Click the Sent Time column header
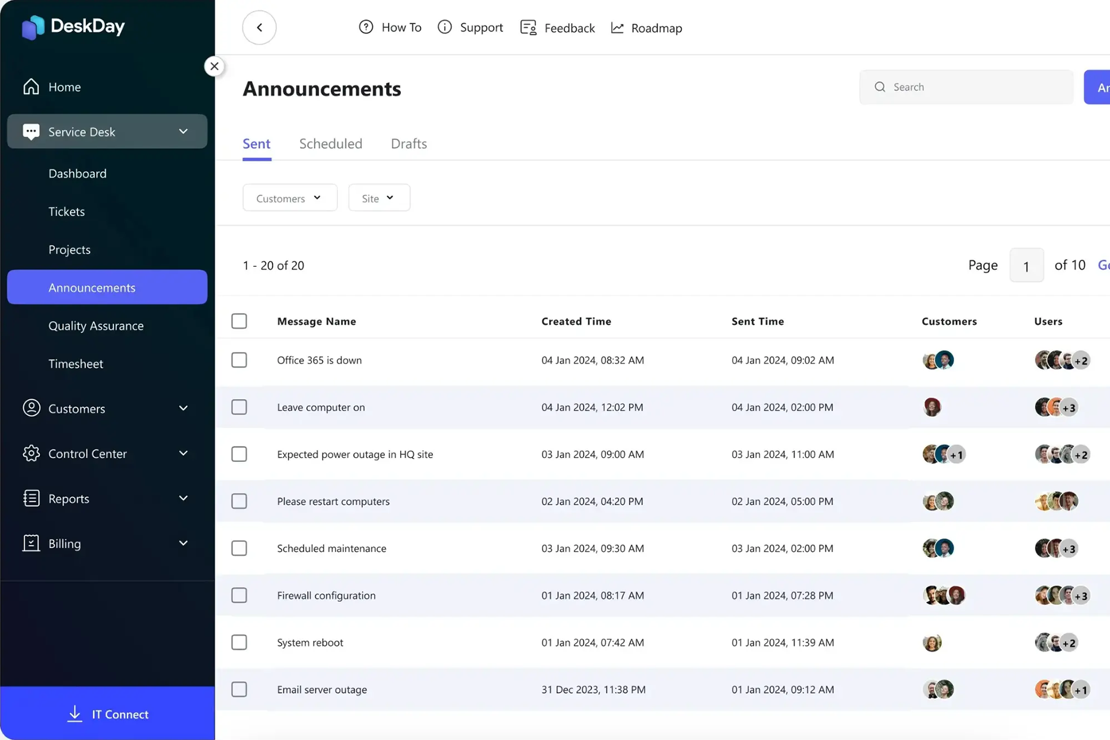 click(757, 321)
